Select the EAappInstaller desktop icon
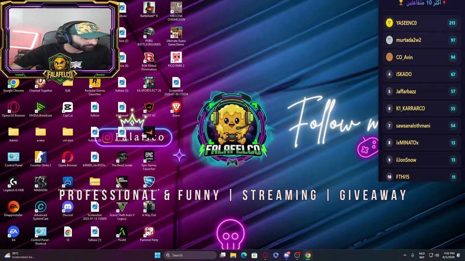The height and width of the screenshot is (261, 465). coord(13,209)
